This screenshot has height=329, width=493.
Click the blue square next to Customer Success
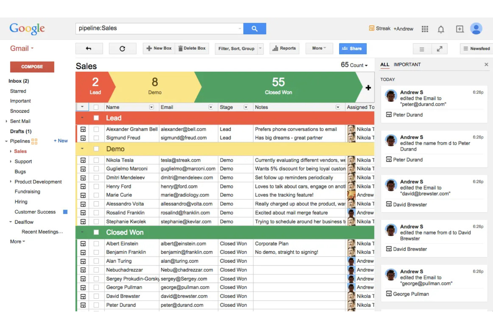point(65,212)
